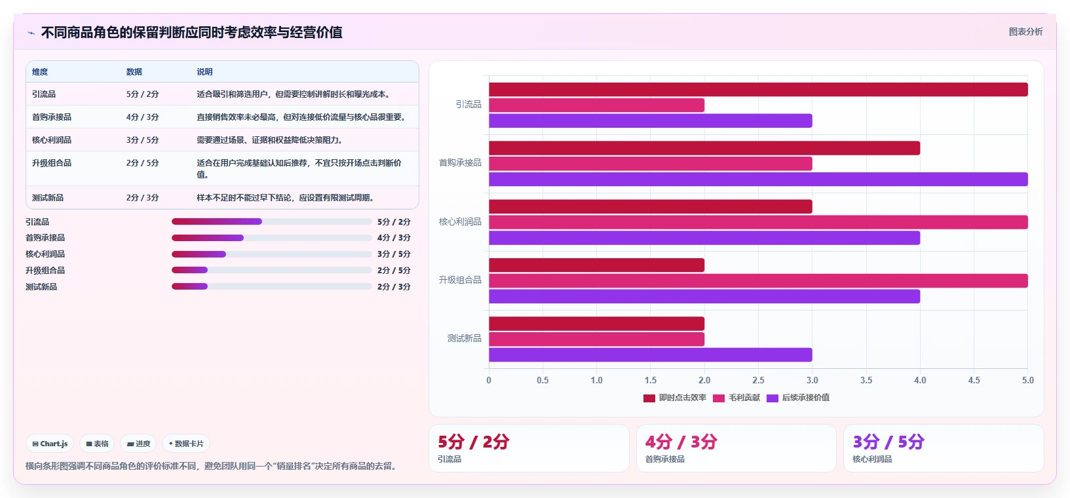Click 升级组合品 毛利贡献 pink bar
The width and height of the screenshot is (1070, 498).
tap(758, 280)
